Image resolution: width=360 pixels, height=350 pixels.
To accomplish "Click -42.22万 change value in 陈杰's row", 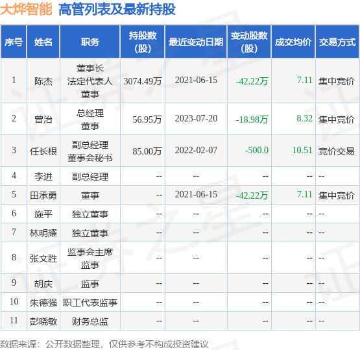I will [252, 81].
